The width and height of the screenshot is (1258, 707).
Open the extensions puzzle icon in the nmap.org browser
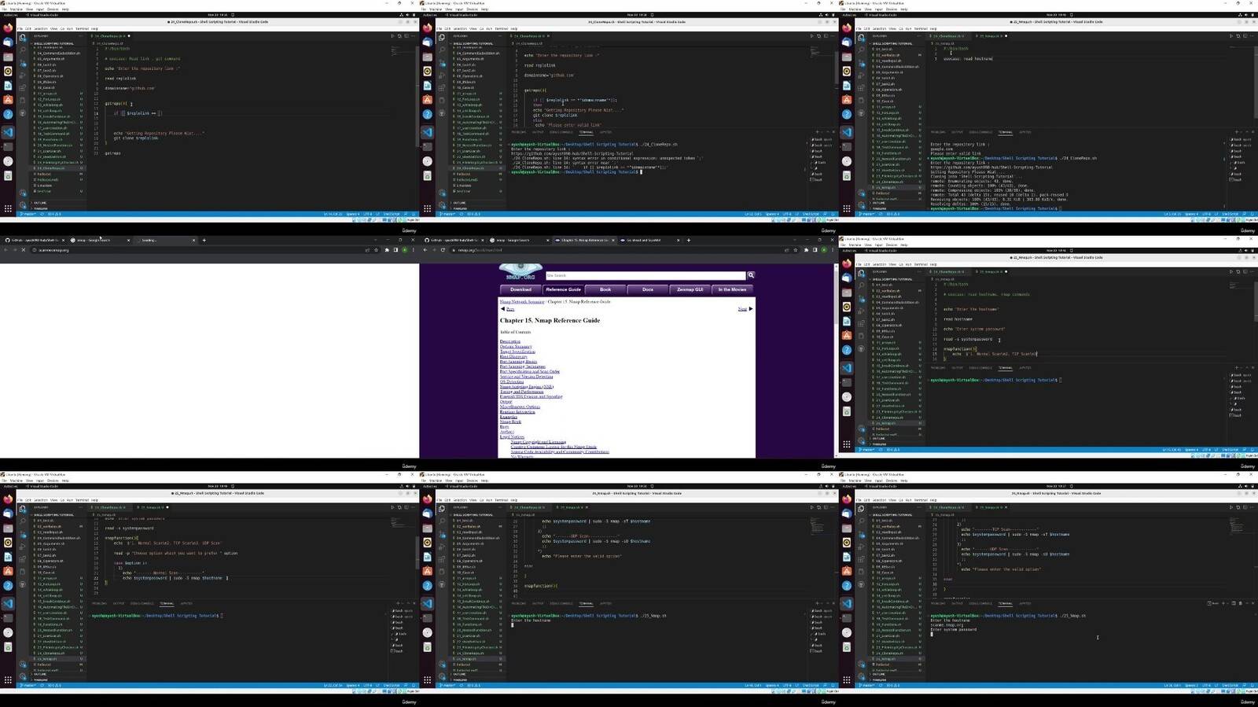click(805, 250)
